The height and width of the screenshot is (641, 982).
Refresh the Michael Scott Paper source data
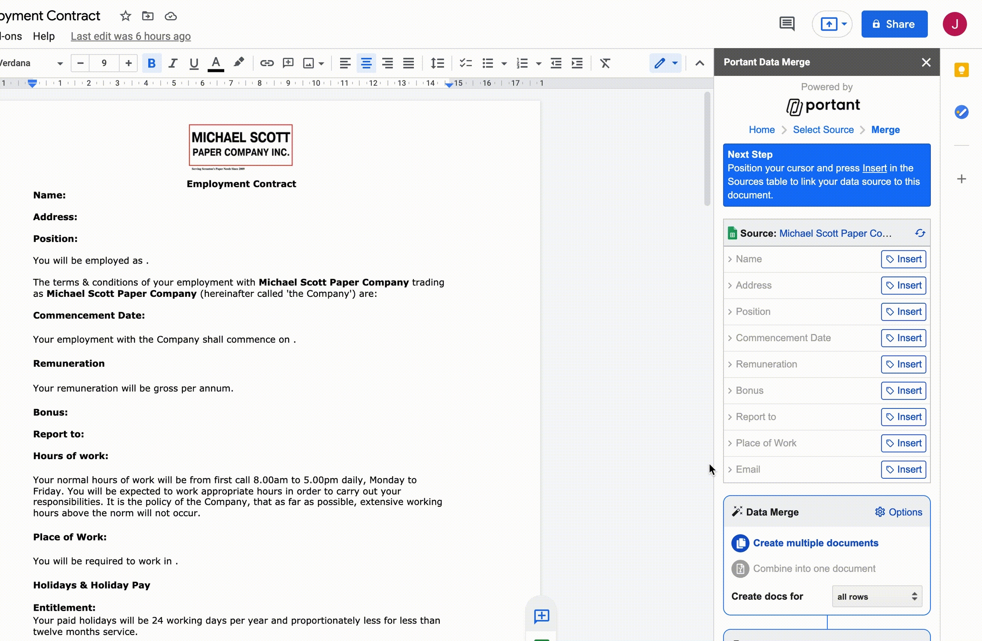[920, 233]
